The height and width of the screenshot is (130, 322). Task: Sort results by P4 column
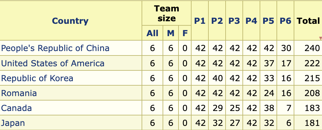pyautogui.click(x=251, y=21)
